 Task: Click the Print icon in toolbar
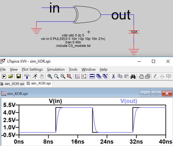click(x=141, y=76)
